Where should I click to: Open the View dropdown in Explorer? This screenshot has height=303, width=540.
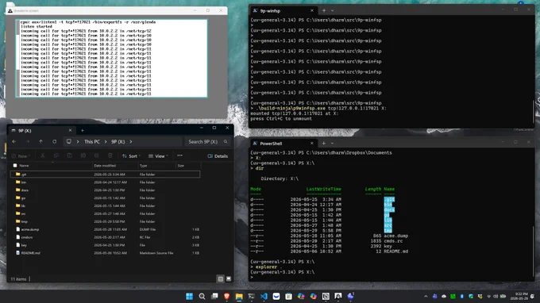[x=158, y=155]
